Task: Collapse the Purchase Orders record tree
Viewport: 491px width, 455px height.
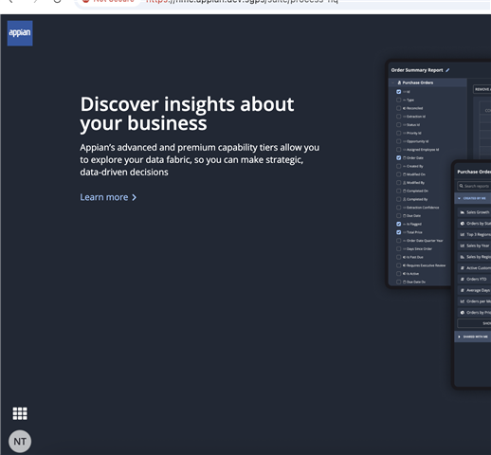Action: tap(393, 82)
